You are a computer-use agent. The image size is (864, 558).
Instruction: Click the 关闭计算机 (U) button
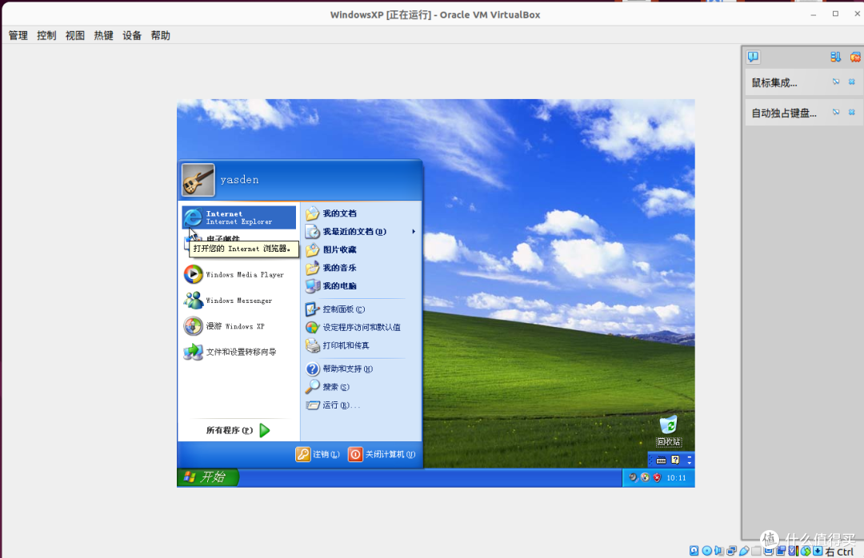coord(382,454)
